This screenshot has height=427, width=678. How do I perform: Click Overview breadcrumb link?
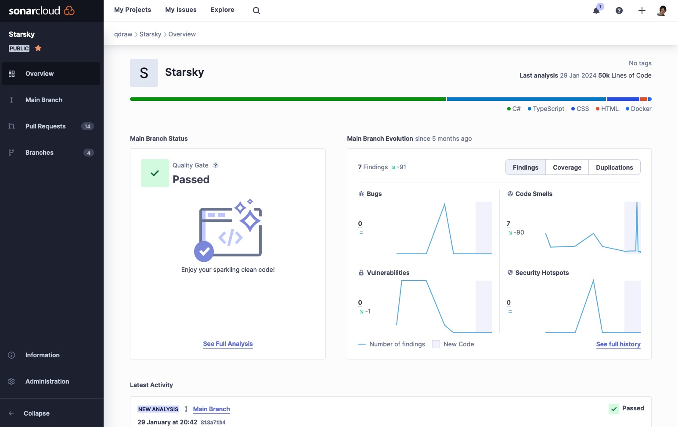tap(182, 34)
